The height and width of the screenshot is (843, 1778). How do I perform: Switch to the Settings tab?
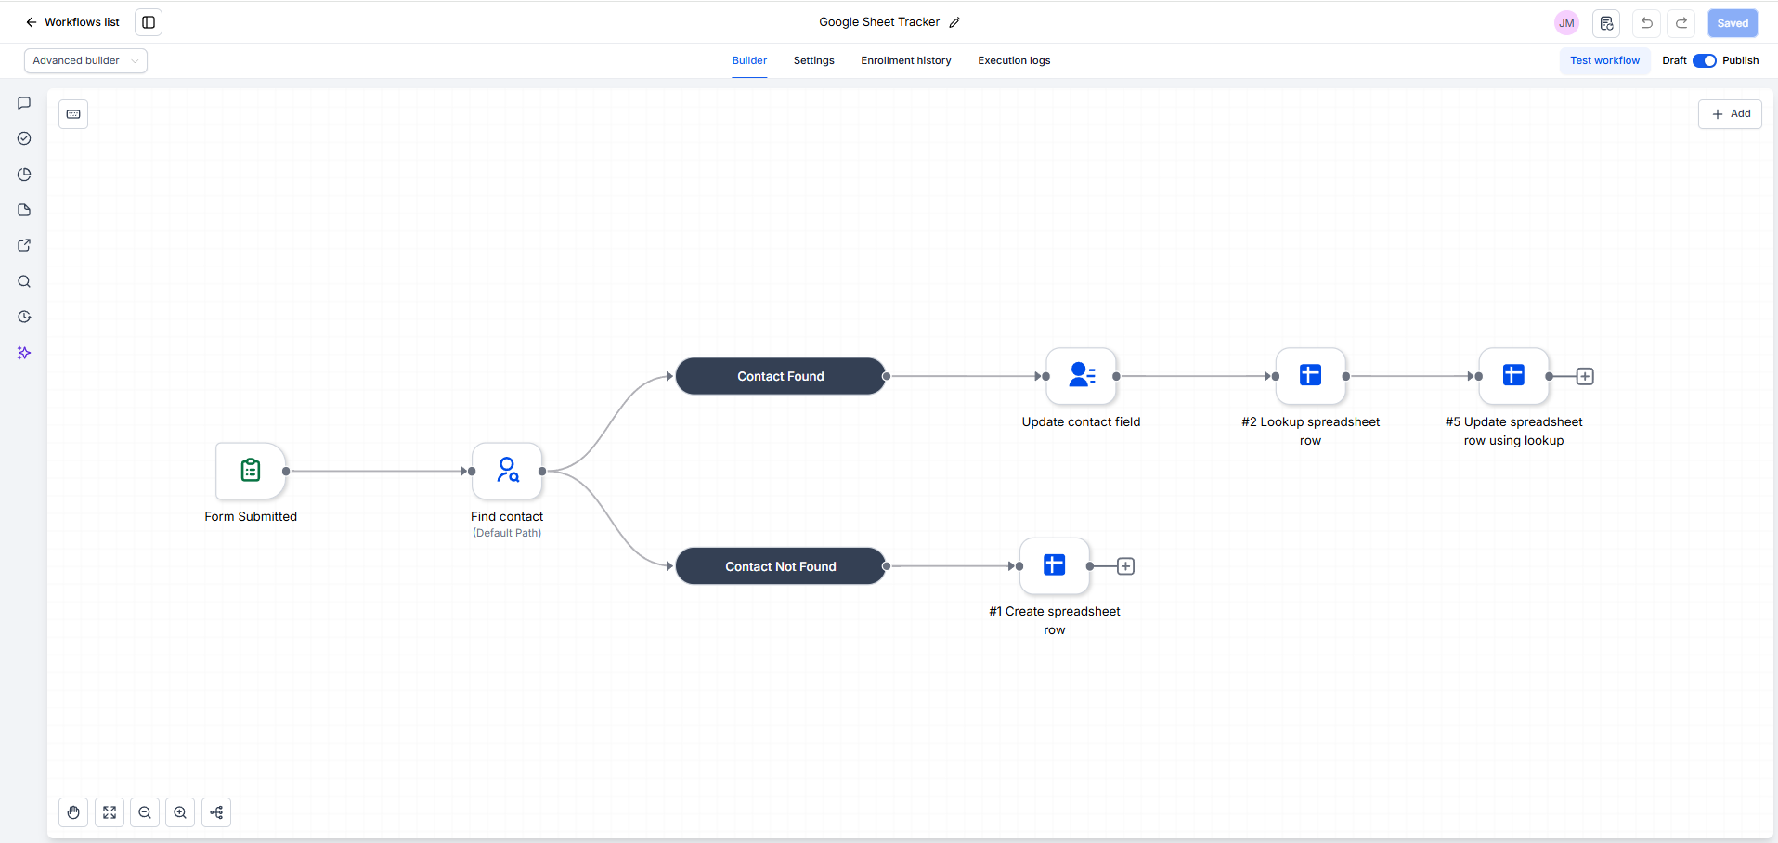[813, 60]
